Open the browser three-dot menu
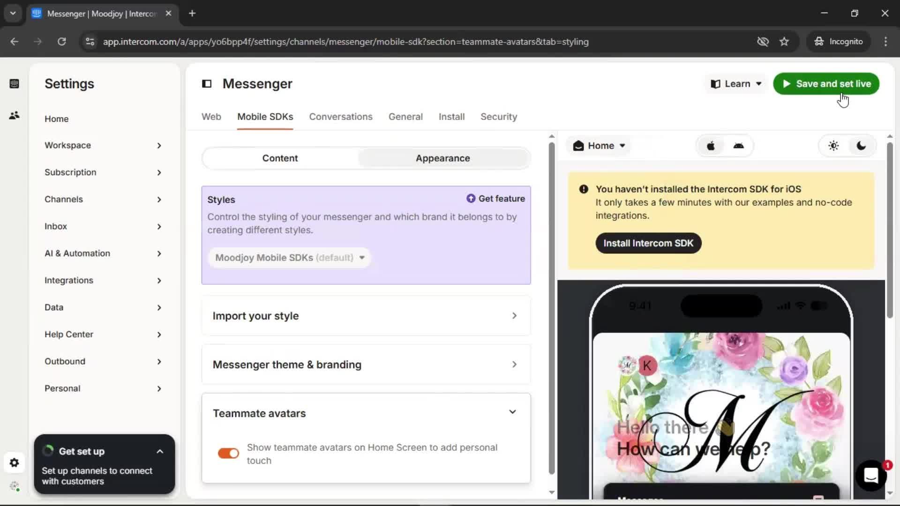This screenshot has width=900, height=506. [885, 42]
